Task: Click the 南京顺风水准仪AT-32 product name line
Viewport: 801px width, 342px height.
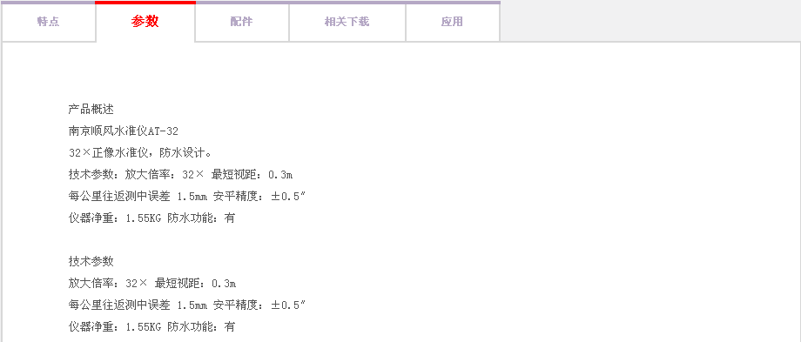Action: 123,131
